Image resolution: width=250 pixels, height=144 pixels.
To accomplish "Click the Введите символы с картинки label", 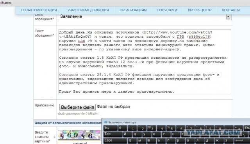I will [45, 137].
